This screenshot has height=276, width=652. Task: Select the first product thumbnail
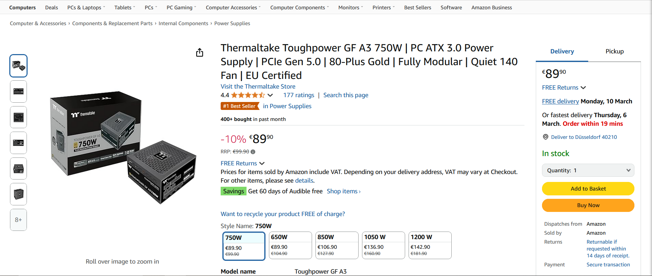[x=19, y=66]
